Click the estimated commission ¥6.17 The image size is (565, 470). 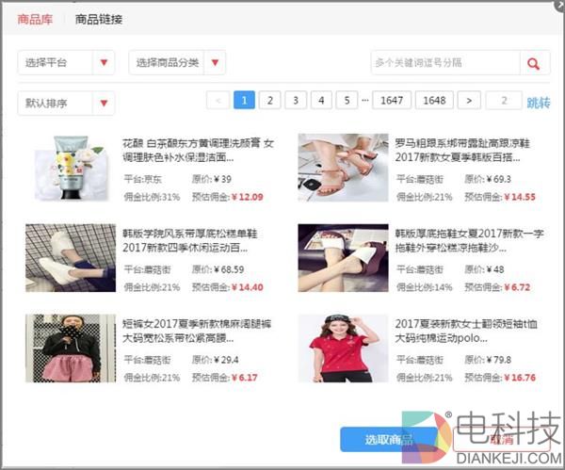point(245,378)
